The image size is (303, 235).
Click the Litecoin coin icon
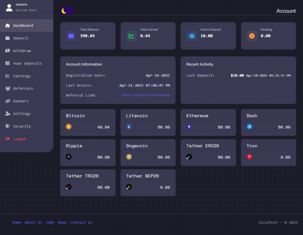tap(129, 127)
